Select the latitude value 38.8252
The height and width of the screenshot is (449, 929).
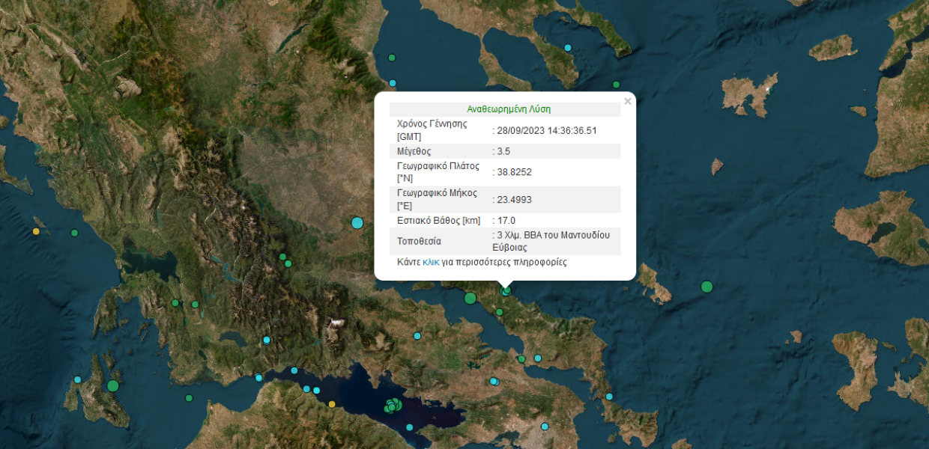(x=514, y=172)
